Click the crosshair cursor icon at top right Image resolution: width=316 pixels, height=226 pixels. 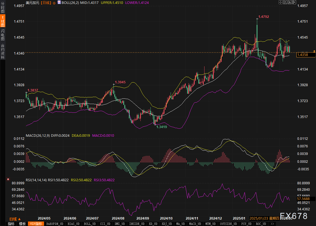click(x=281, y=2)
